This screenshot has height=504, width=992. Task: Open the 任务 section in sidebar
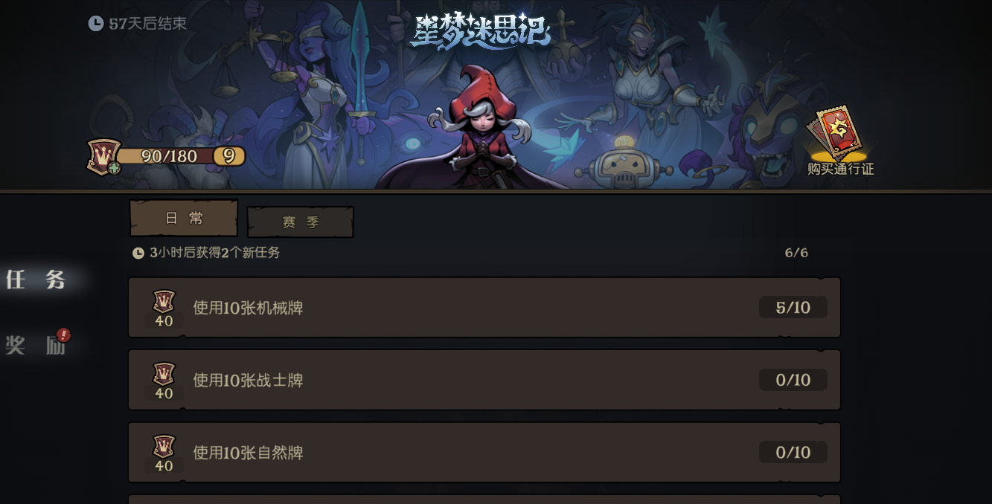pos(36,280)
